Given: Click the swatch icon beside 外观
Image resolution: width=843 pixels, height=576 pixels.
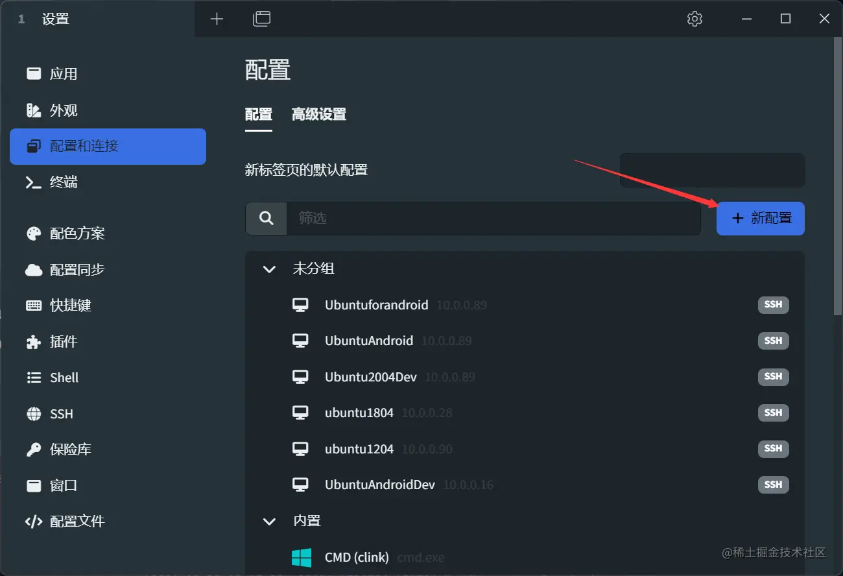Looking at the screenshot, I should pyautogui.click(x=34, y=110).
